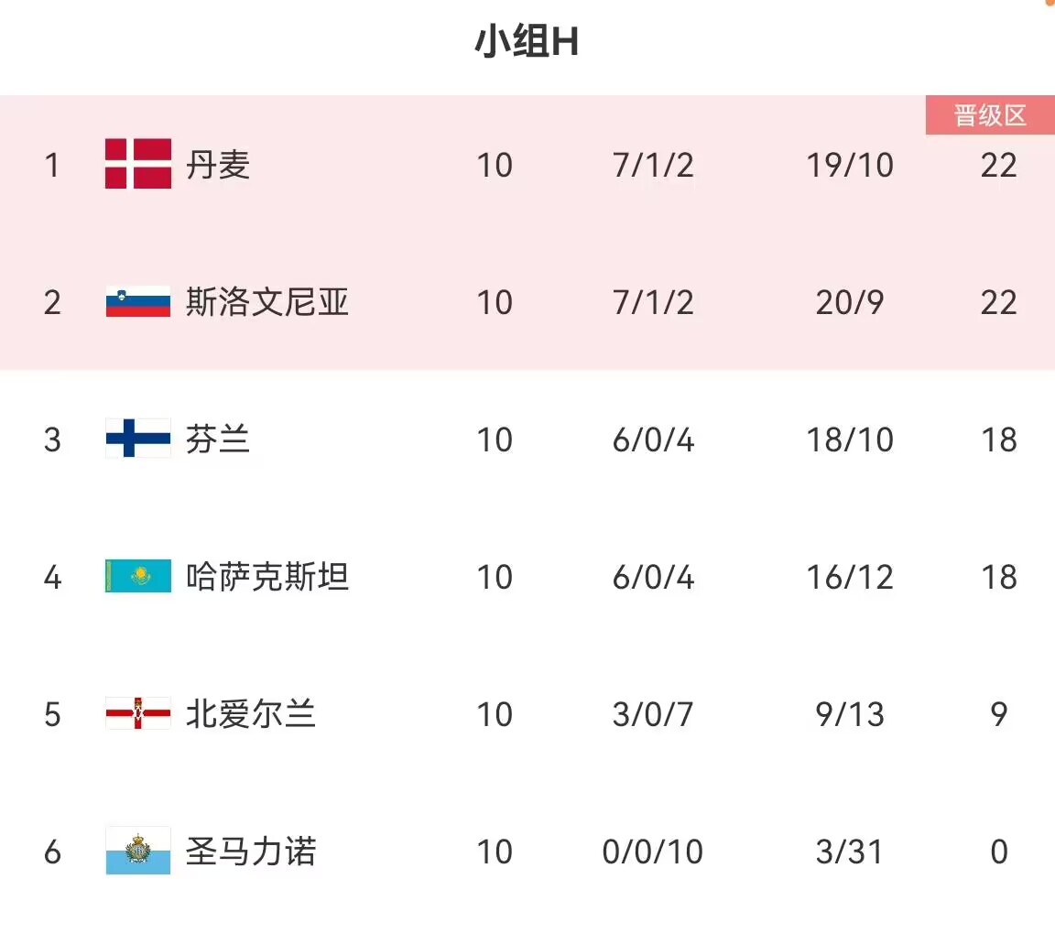
Task: Click the 小组H group title
Action: click(527, 42)
